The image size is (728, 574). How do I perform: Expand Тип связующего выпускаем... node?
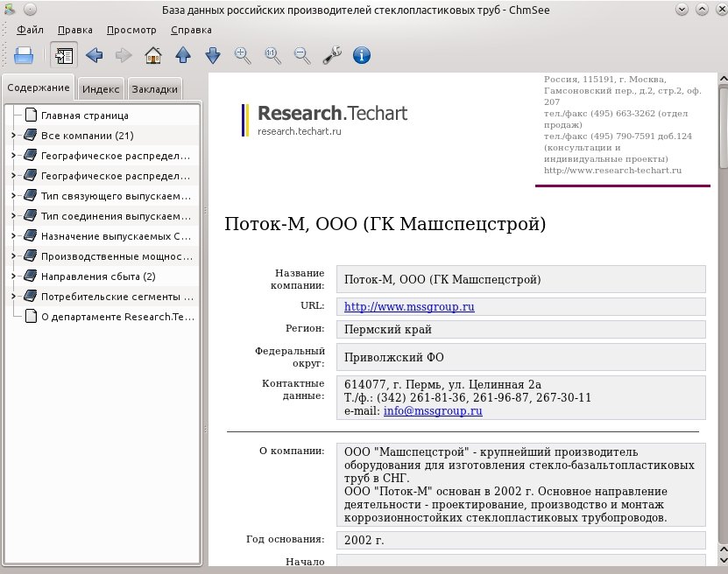[13, 196]
